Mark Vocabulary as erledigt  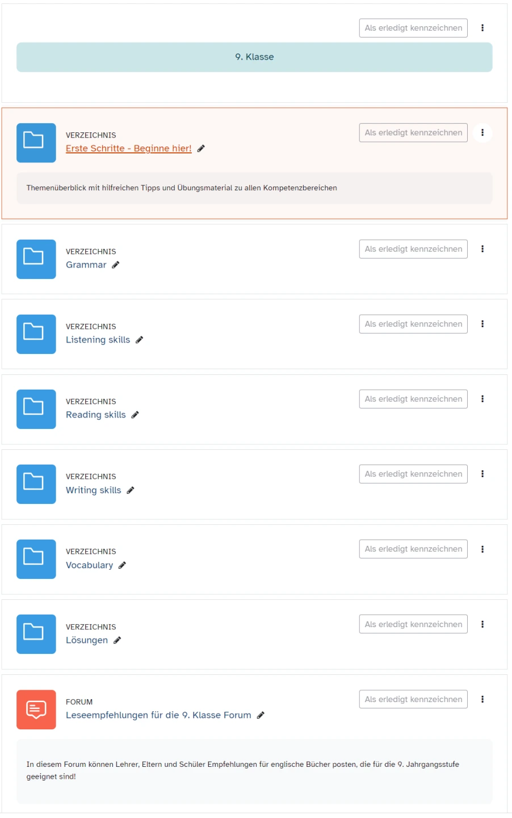point(413,549)
